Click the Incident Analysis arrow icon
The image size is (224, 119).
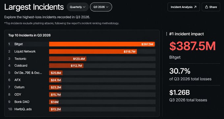coord(195,7)
